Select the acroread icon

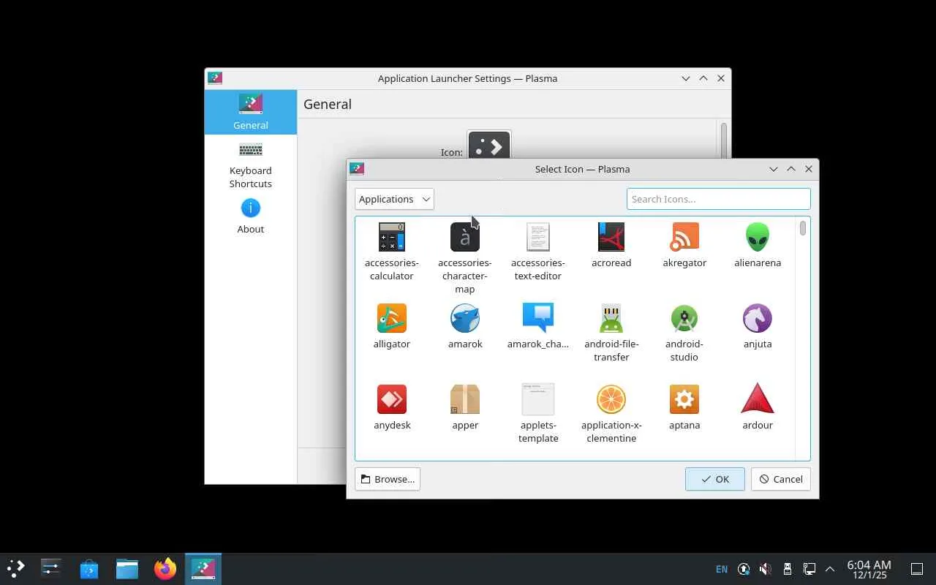pos(611,237)
